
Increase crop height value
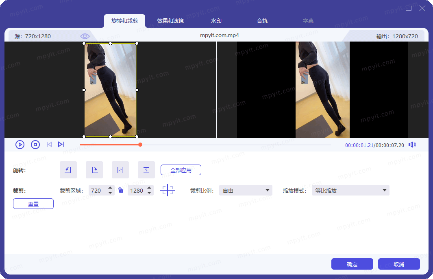(x=149, y=188)
